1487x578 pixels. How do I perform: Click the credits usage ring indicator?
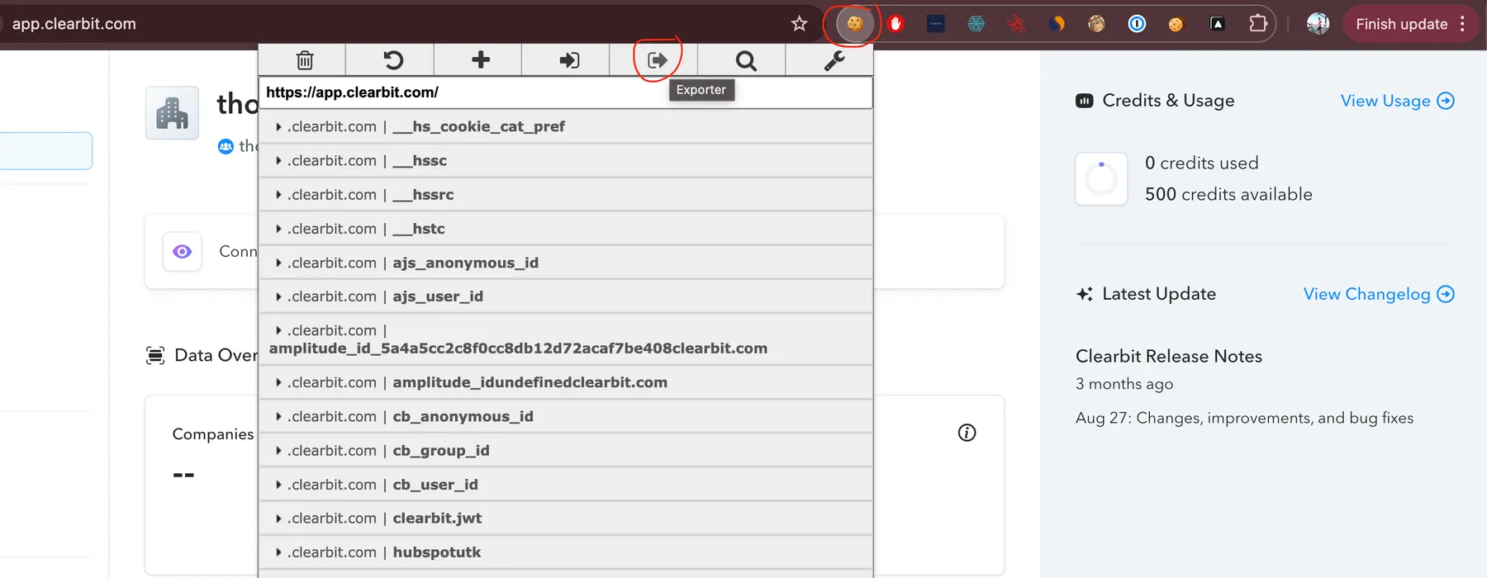[1101, 178]
